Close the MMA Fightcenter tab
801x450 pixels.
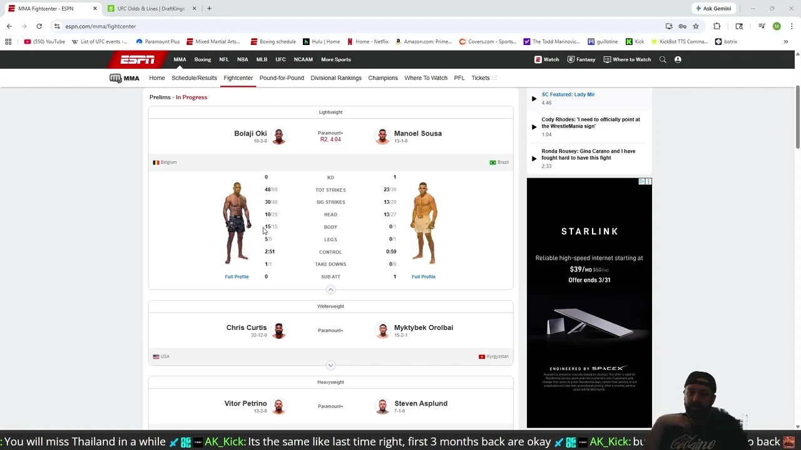click(x=95, y=9)
